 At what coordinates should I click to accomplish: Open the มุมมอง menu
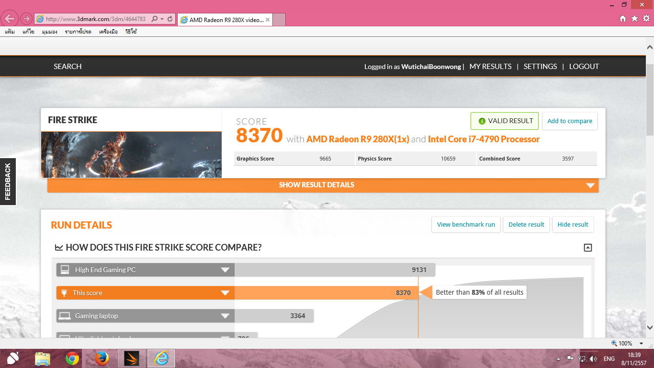[x=49, y=32]
